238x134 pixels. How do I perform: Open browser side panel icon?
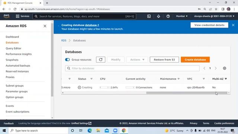(223, 9)
